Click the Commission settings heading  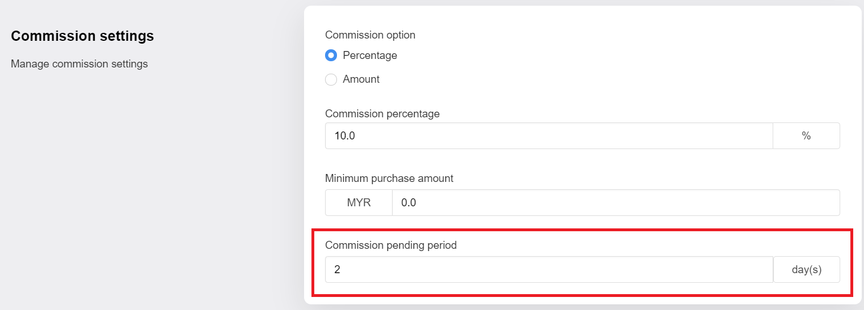(x=82, y=36)
